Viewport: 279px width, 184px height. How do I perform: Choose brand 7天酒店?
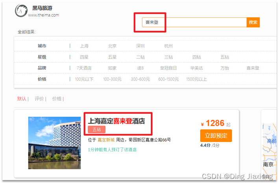click(84, 68)
